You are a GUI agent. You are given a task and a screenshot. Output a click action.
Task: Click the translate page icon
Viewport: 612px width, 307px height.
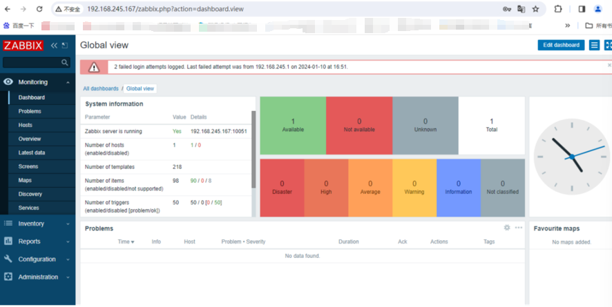point(521,9)
